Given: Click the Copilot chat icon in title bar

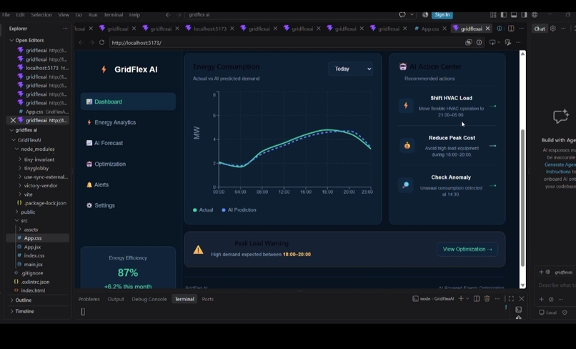Looking at the screenshot, I should pyautogui.click(x=402, y=15).
